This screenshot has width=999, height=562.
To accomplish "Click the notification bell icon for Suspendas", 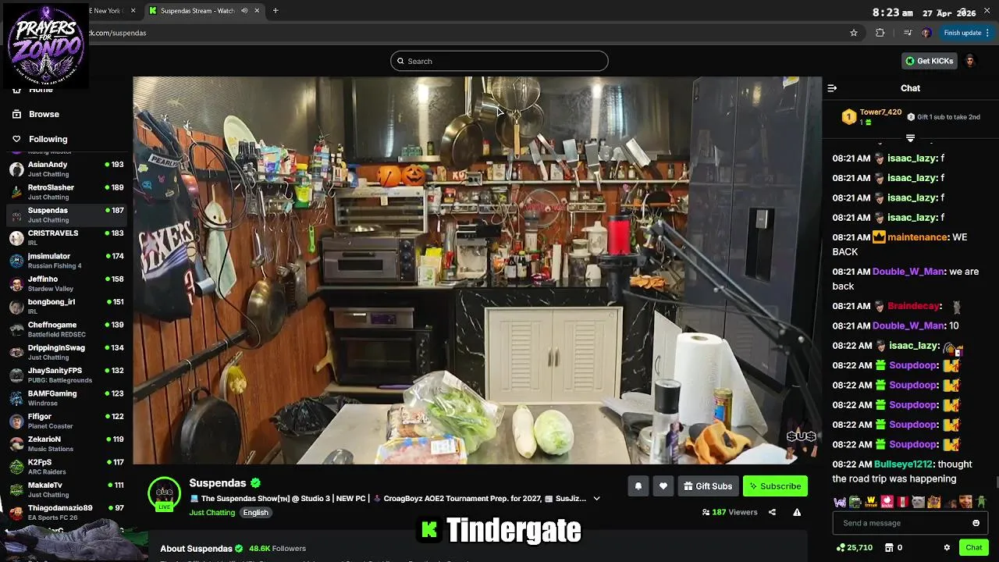I will [638, 486].
